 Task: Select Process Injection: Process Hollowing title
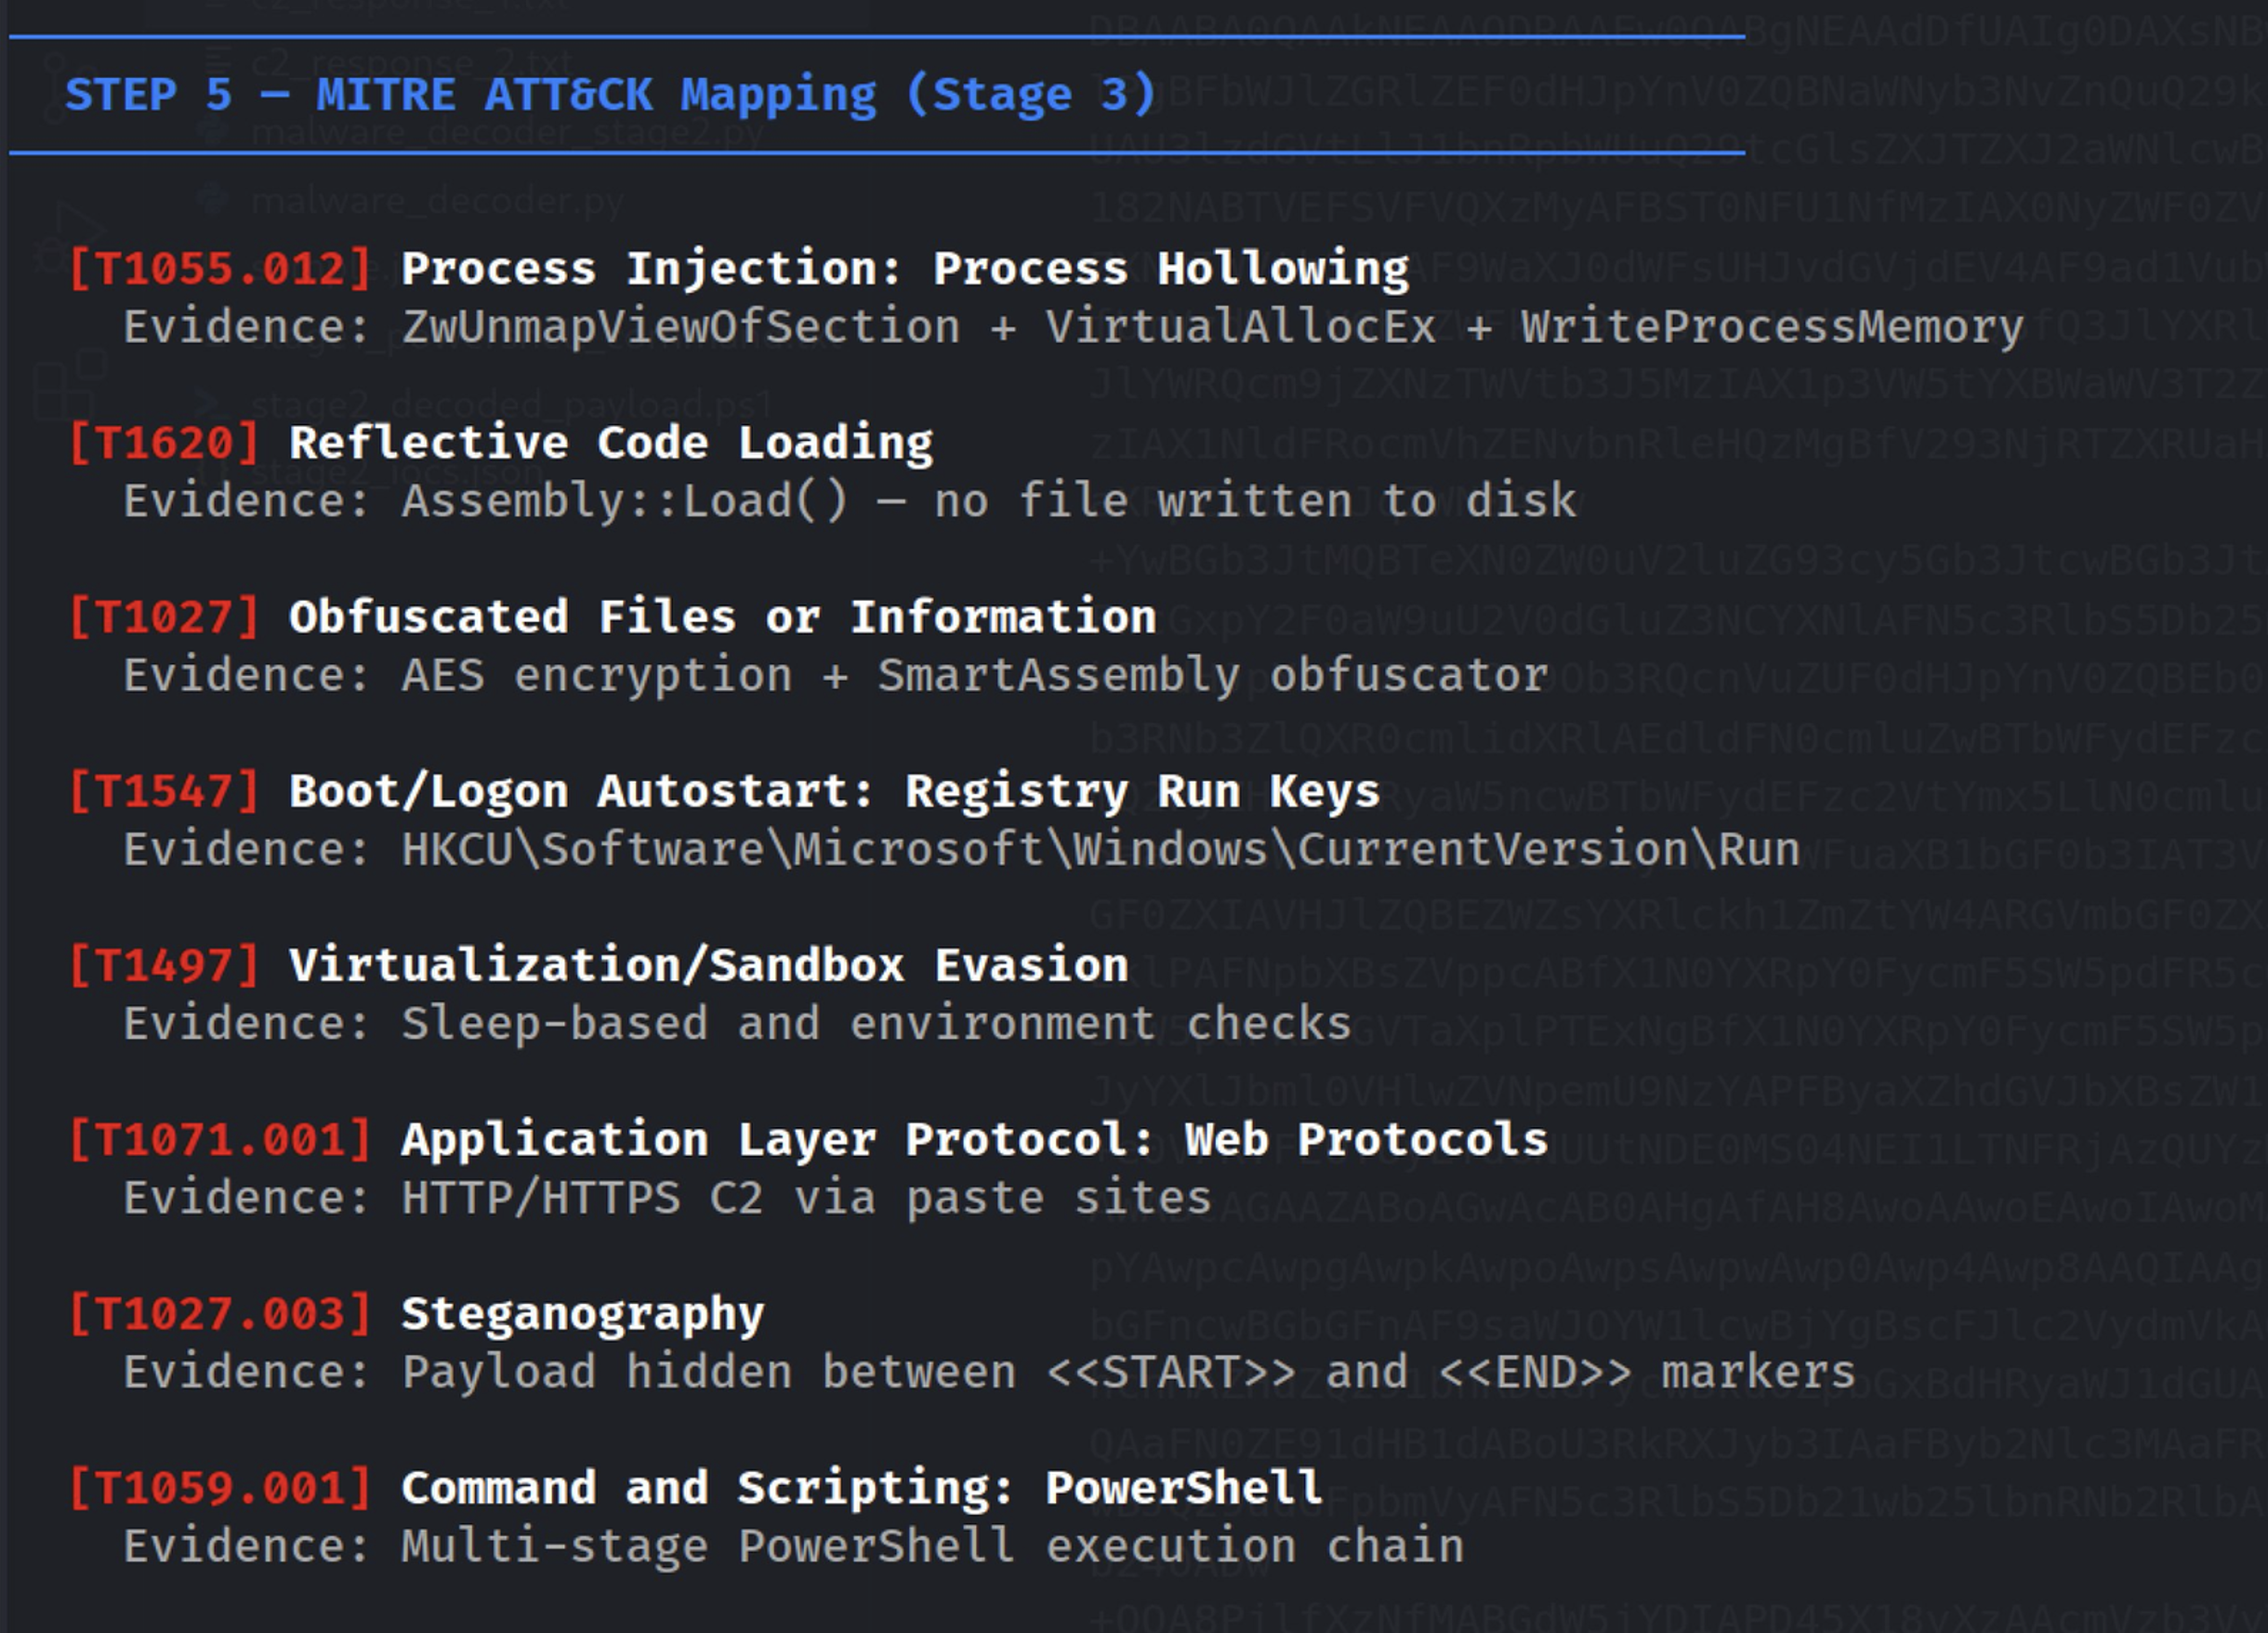[904, 269]
